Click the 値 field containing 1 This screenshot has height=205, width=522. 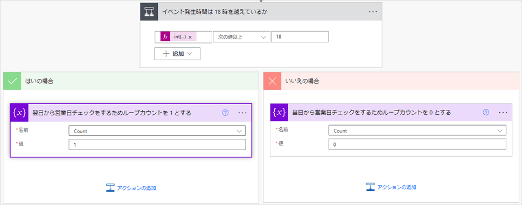pos(157,145)
